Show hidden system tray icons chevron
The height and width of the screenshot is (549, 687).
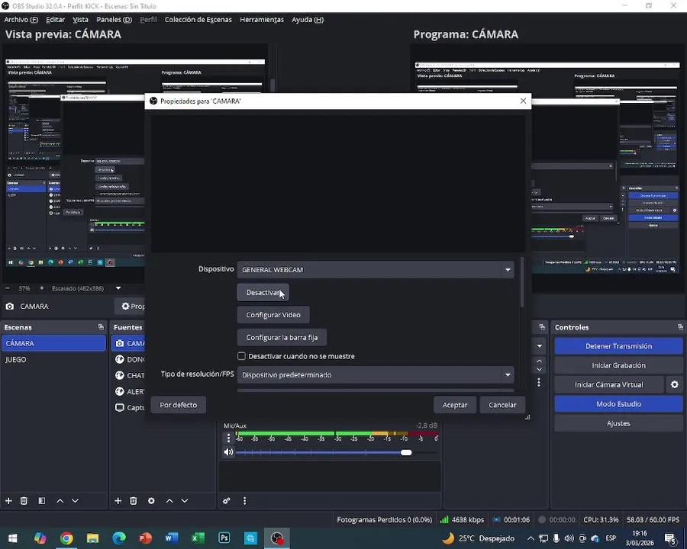(x=531, y=538)
